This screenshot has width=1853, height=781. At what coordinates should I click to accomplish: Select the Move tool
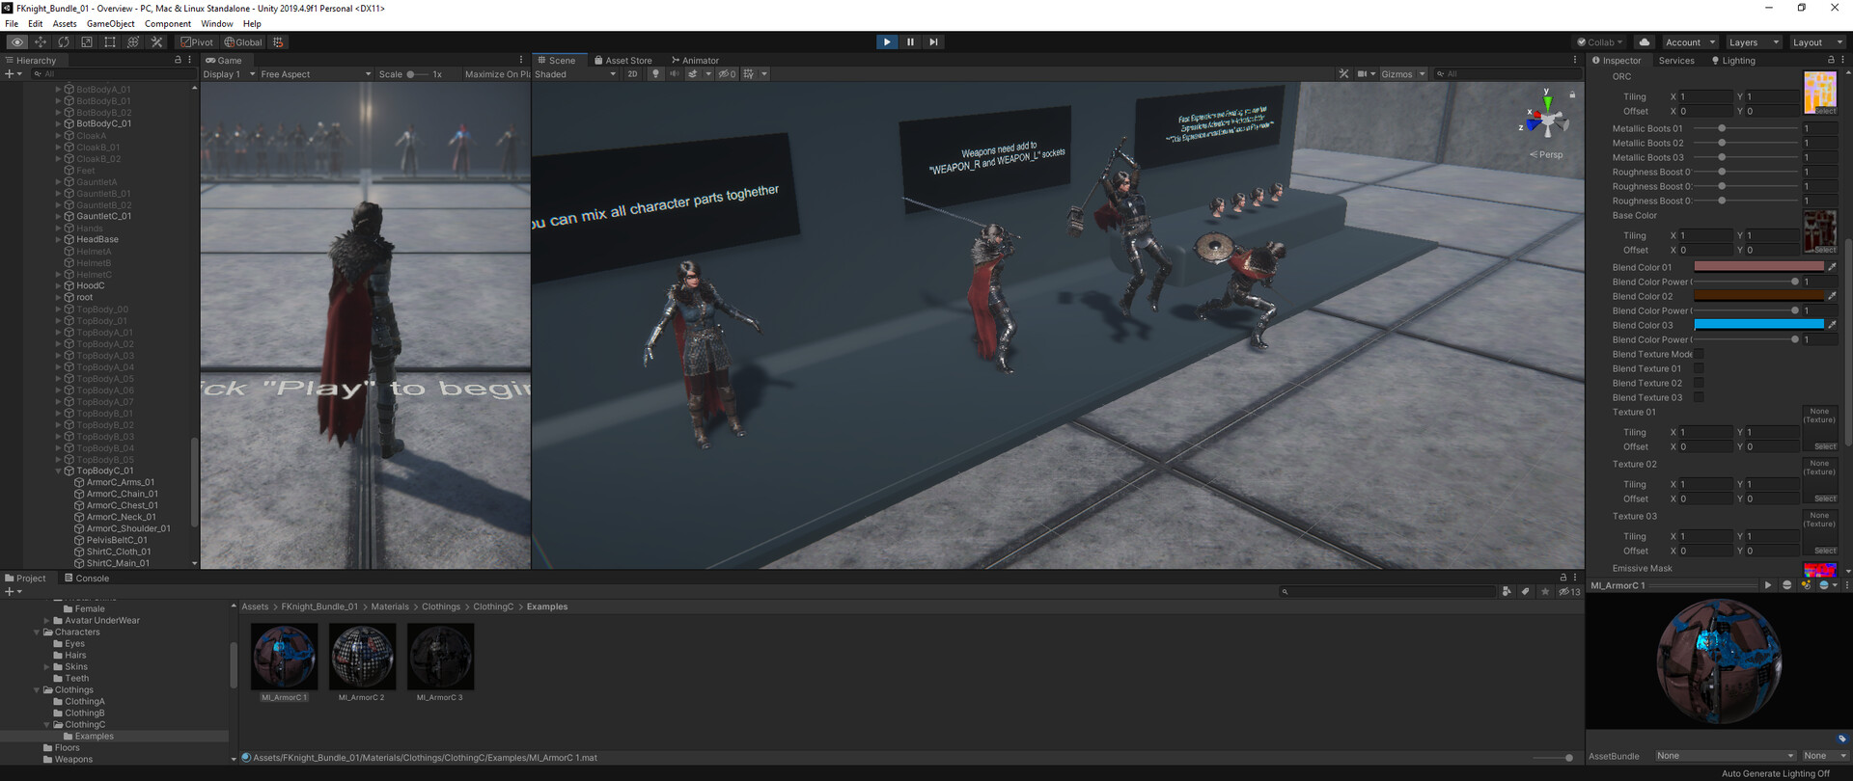coord(41,42)
